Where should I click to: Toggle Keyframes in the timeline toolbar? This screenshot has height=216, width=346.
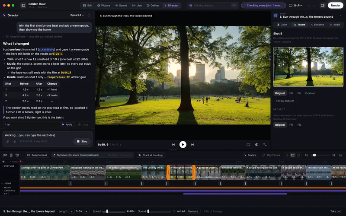(x=271, y=155)
